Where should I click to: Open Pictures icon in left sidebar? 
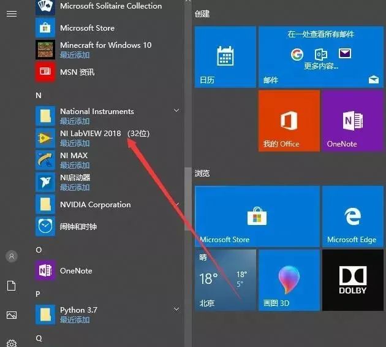12,315
